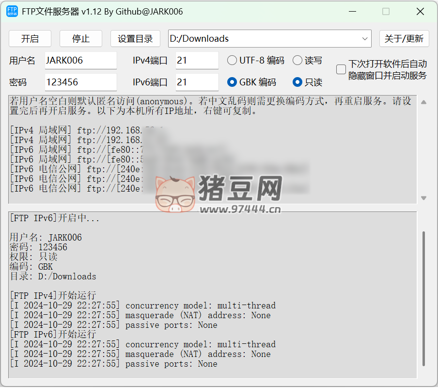Focus the IPv4端口 input field
This screenshot has width=438, height=388.
tap(197, 61)
